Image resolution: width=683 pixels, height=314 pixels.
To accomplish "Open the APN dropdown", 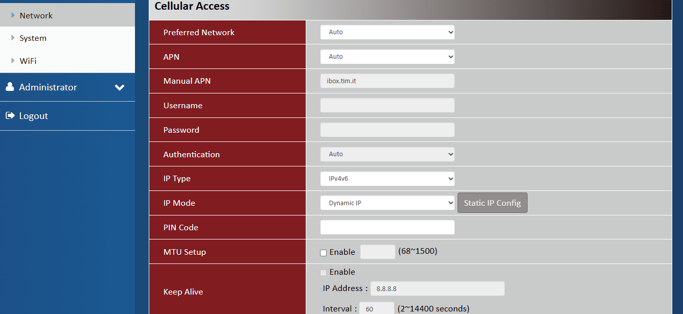I will (387, 57).
